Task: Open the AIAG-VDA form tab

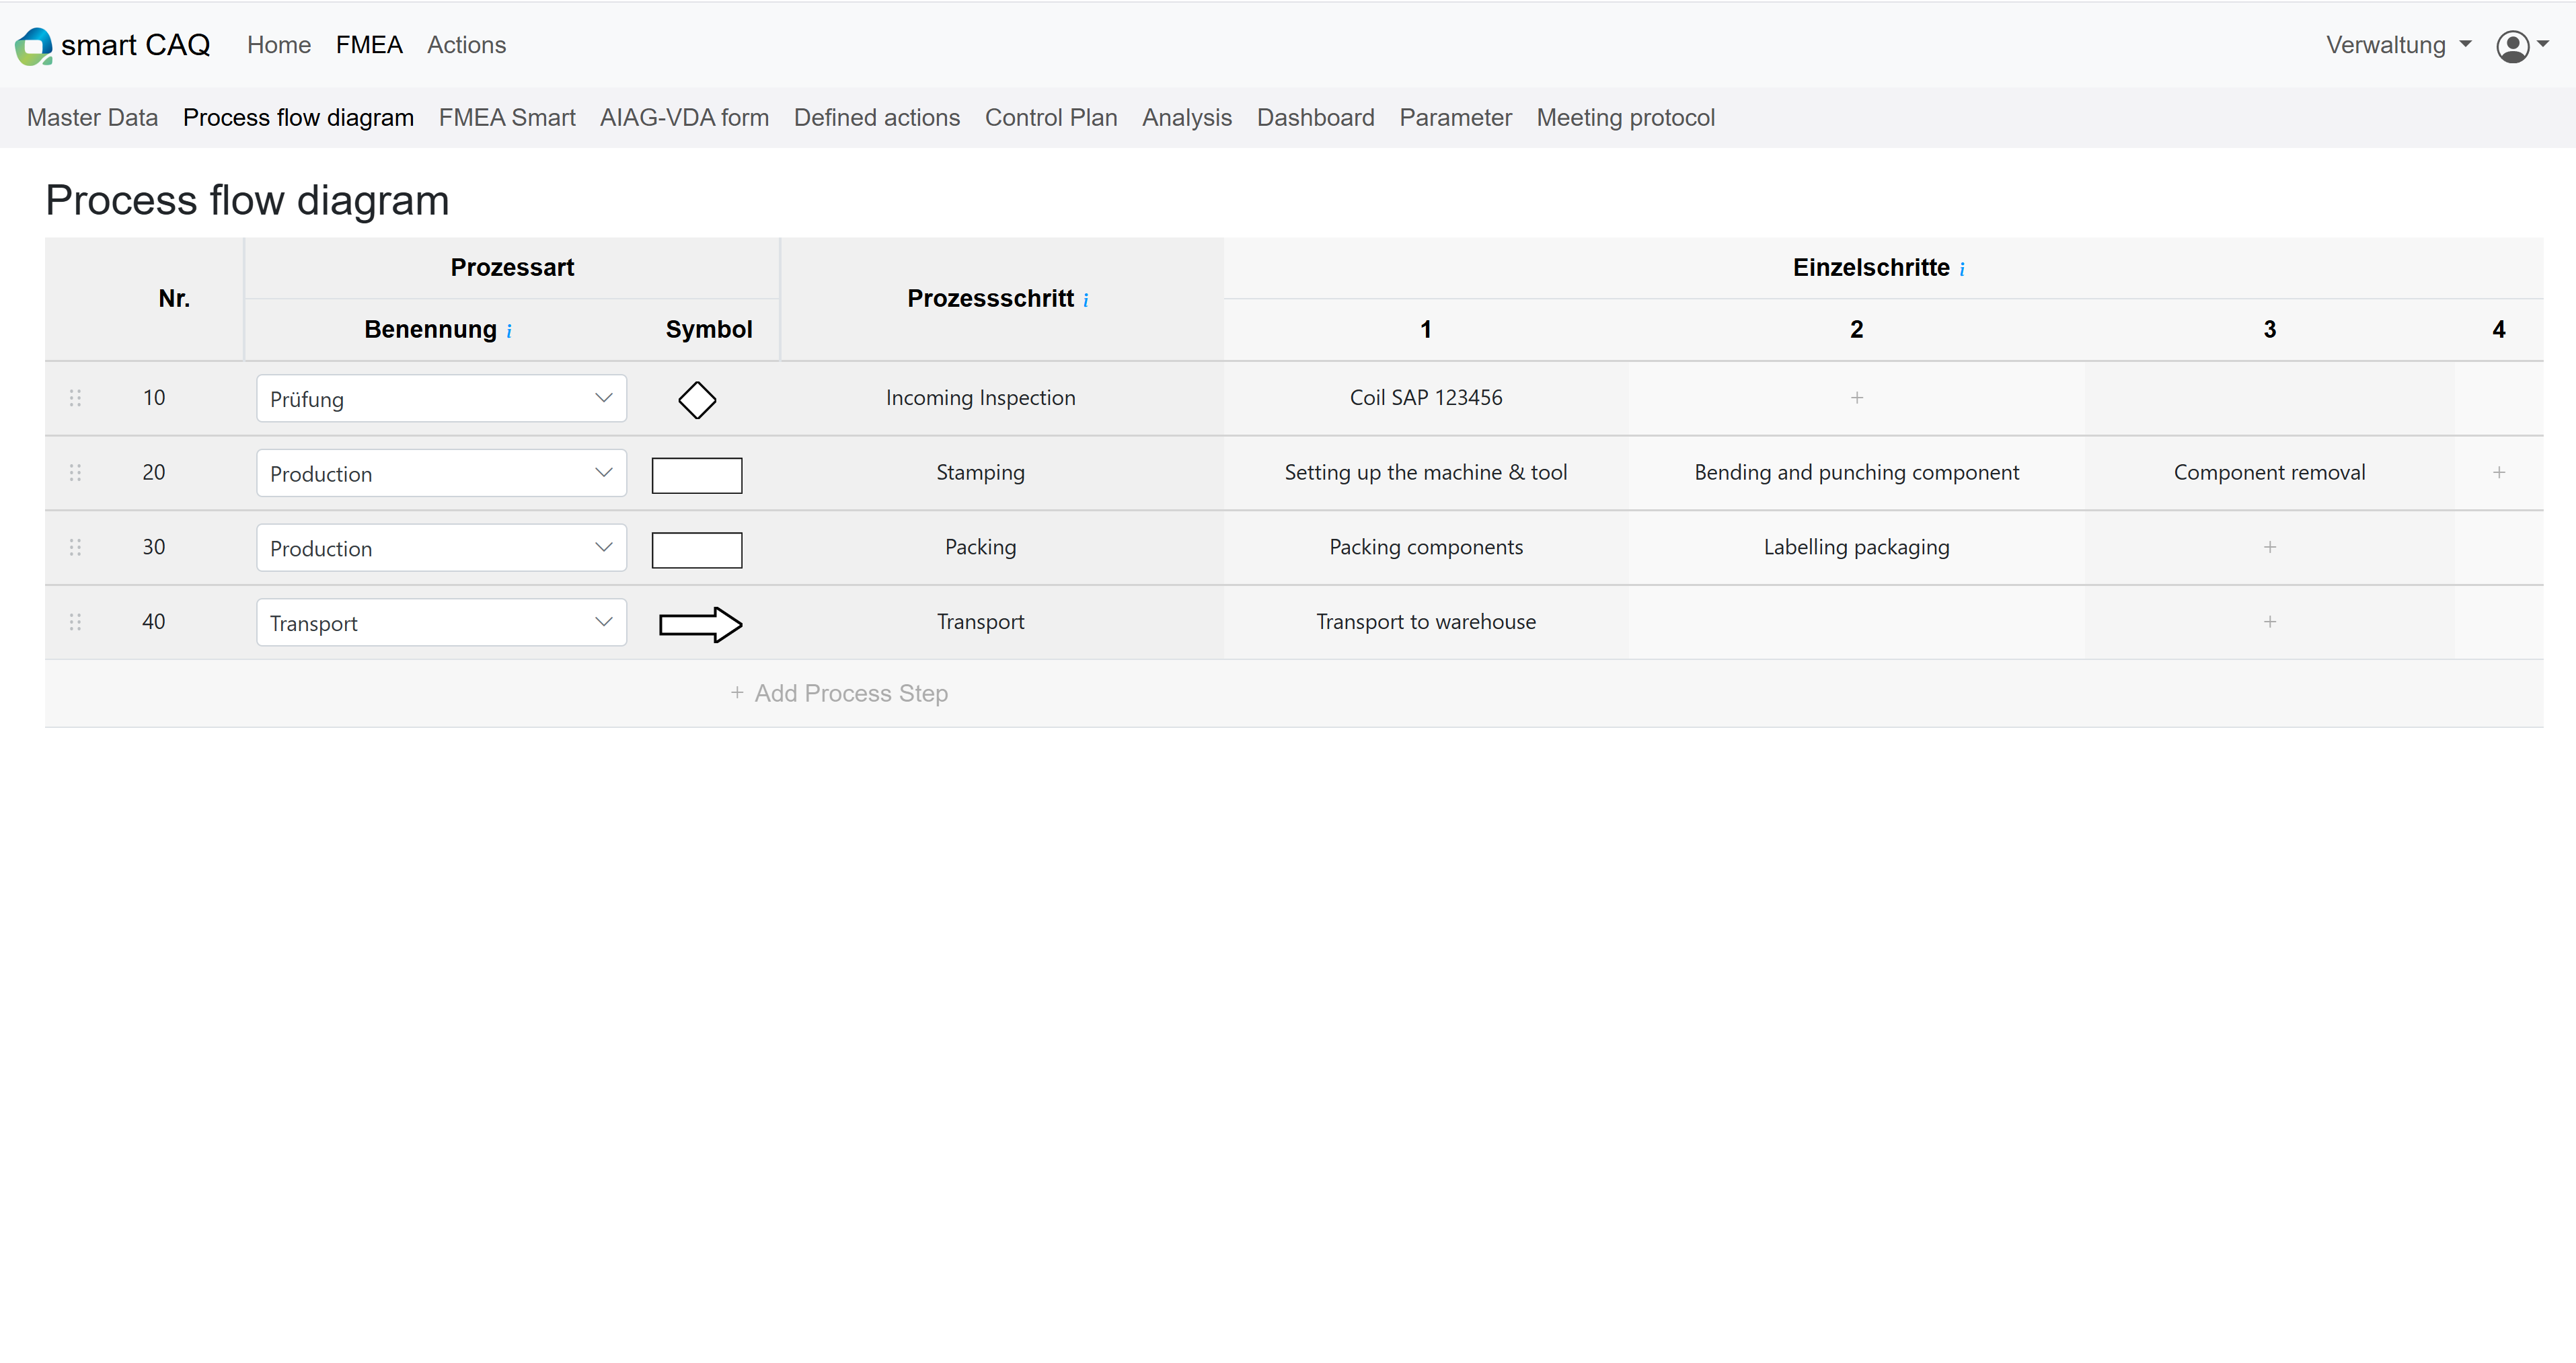Action: coord(684,118)
